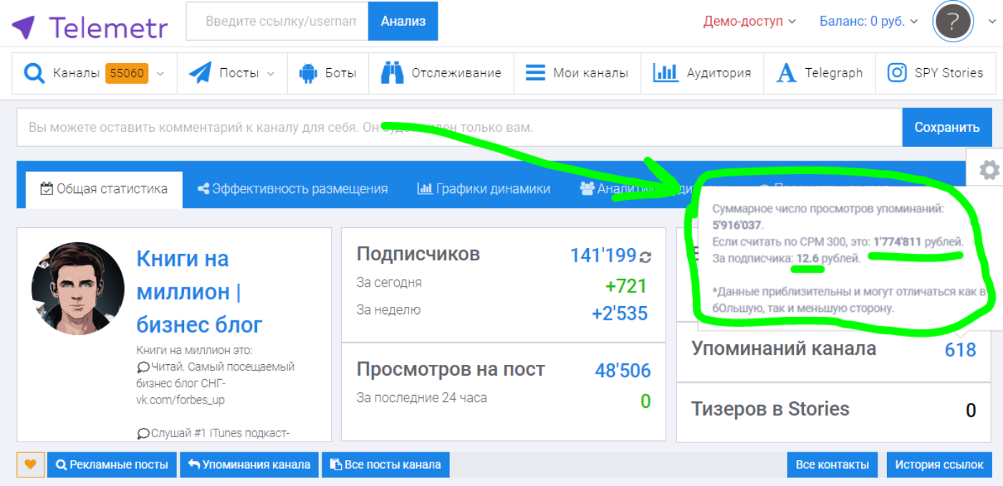This screenshot has height=486, width=1003.
Task: Open the settings gear icon
Action: click(989, 170)
